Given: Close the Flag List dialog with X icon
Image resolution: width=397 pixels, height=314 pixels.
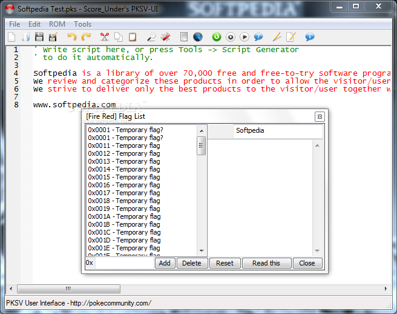Looking at the screenshot, I should coord(320,116).
